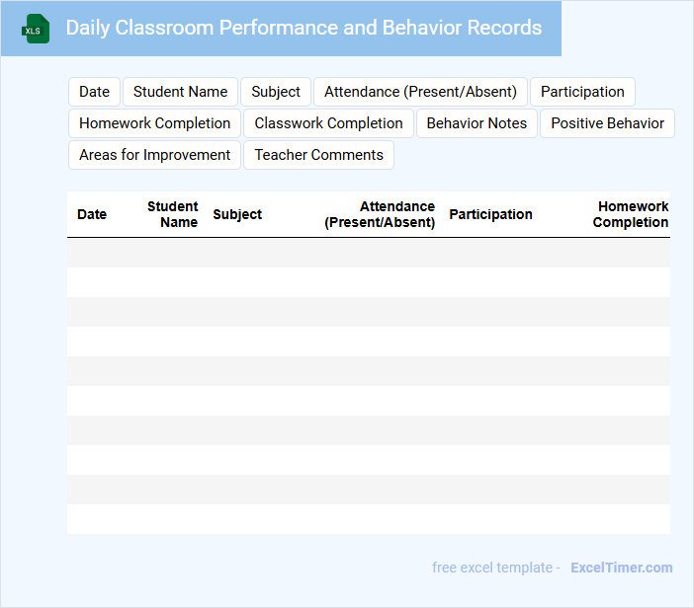
Task: Select the Date tag
Action: click(x=94, y=92)
